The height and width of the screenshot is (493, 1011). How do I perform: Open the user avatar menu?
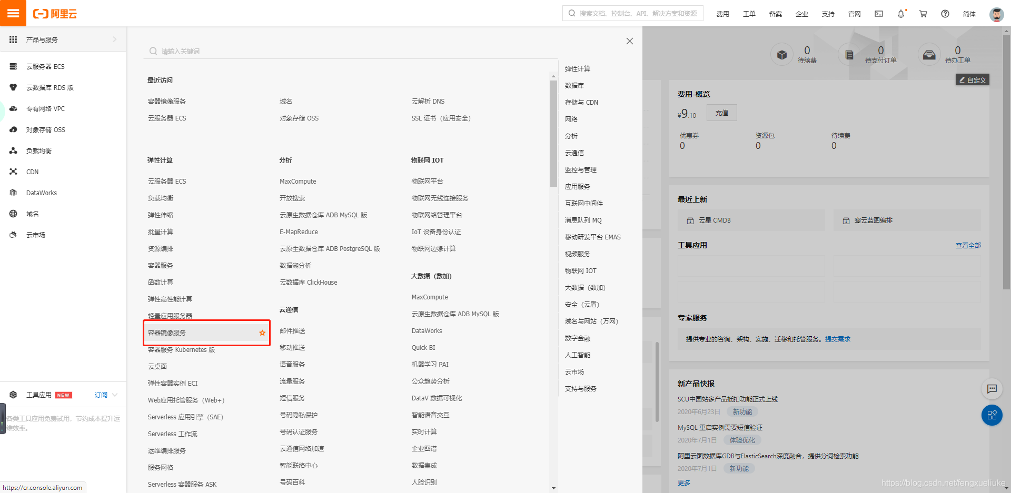996,14
